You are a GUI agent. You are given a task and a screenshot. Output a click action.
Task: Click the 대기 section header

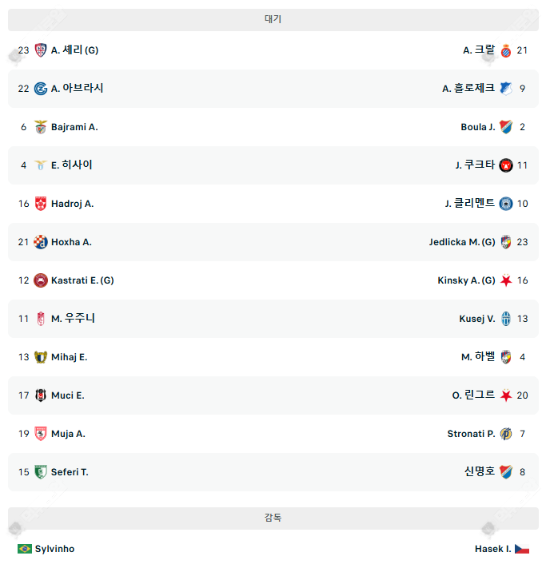coord(273,19)
